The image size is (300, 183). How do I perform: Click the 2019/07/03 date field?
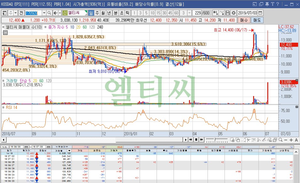tap(247, 13)
